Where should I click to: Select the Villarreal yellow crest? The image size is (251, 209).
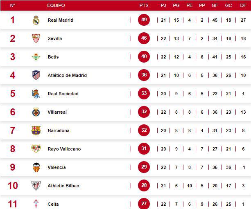pyautogui.click(x=36, y=112)
